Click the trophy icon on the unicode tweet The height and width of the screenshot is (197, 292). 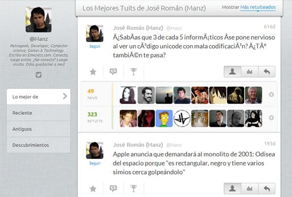pyautogui.click(x=134, y=72)
